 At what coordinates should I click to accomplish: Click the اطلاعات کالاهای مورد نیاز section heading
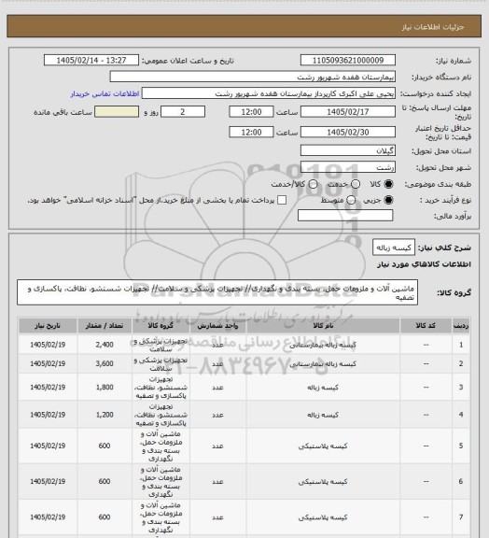pyautogui.click(x=424, y=264)
